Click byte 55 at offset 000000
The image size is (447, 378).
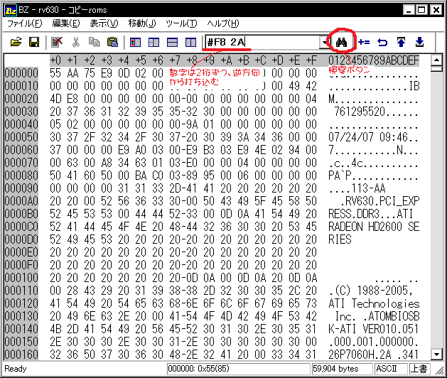coord(55,73)
